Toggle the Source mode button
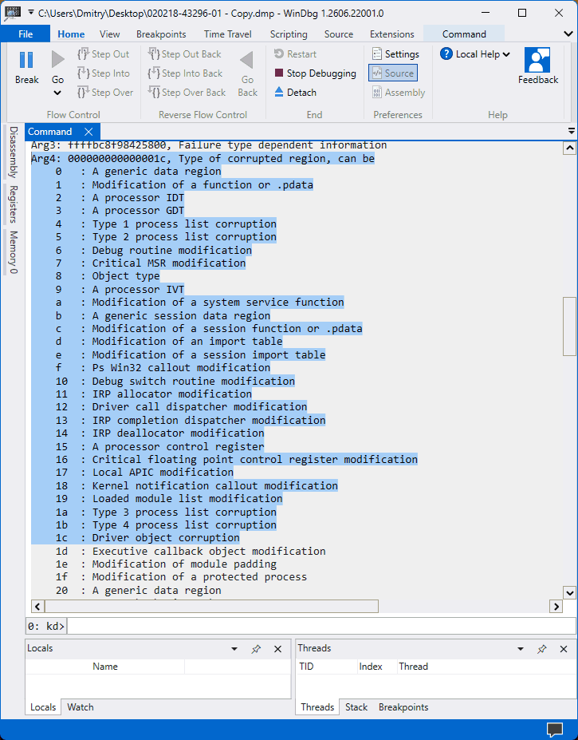578x740 pixels. point(393,73)
